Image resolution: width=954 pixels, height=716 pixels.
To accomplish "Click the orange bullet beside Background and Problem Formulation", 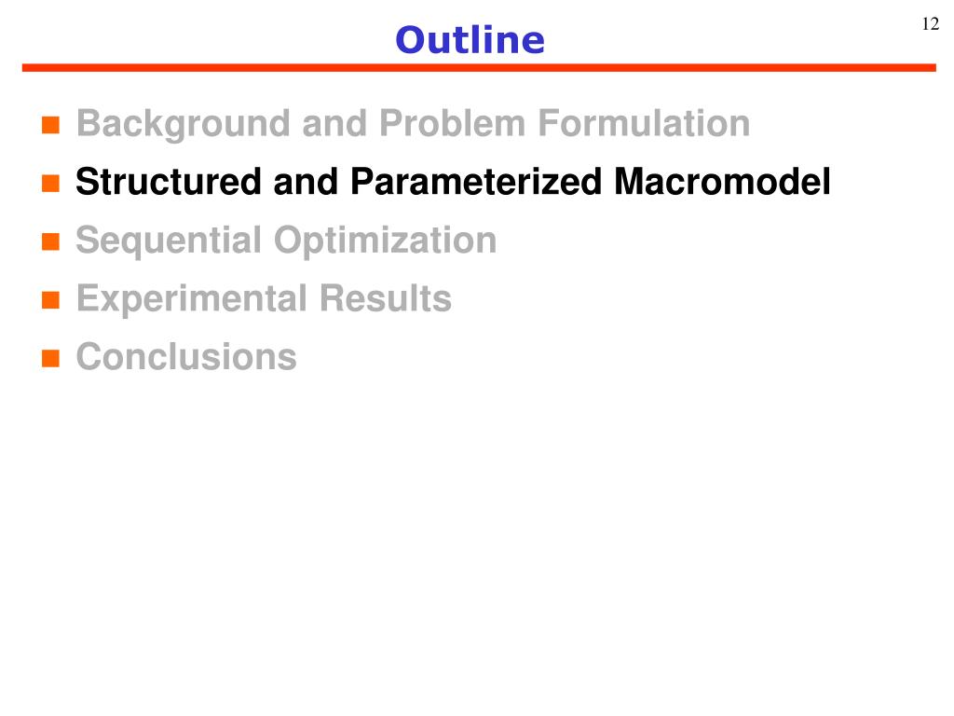I will point(50,125).
